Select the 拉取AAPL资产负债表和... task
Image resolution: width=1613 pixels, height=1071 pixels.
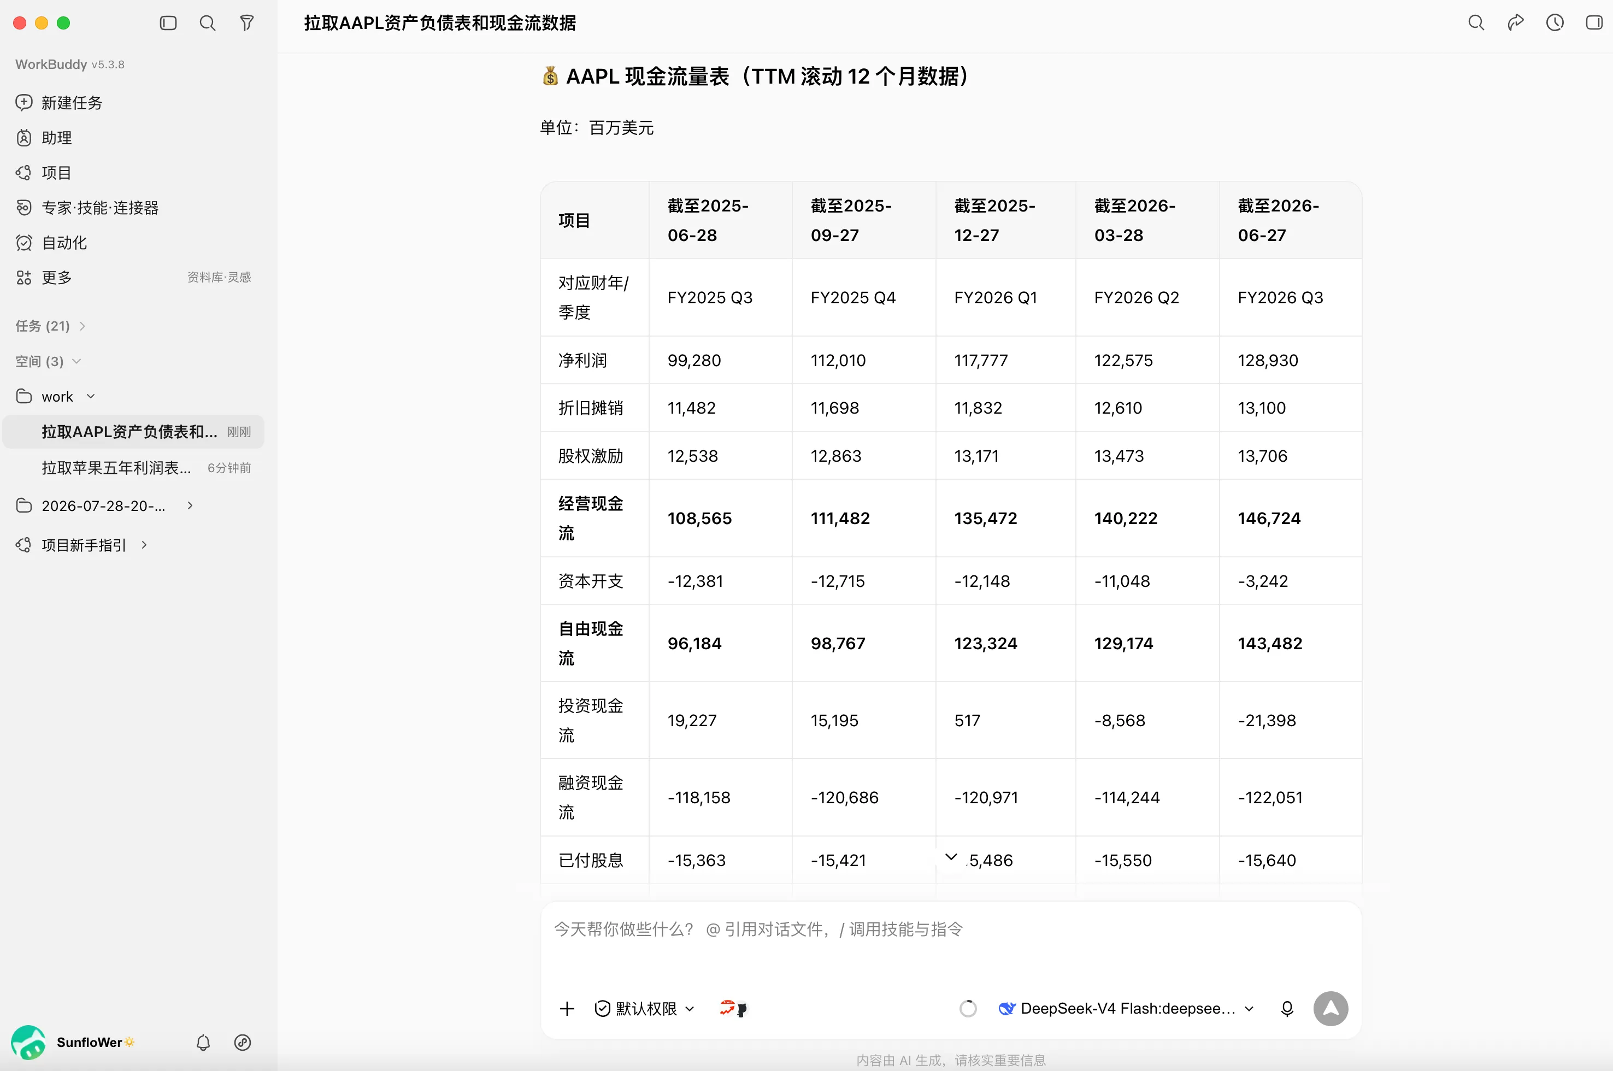coord(133,432)
